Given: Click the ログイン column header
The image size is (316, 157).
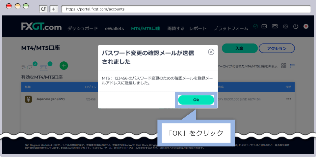Looking at the screenshot, I should click(91, 87).
